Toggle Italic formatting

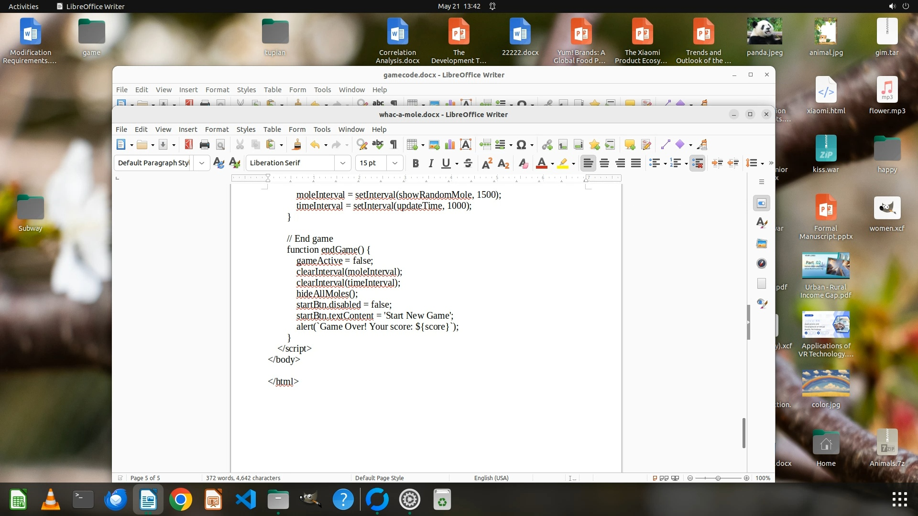click(x=431, y=163)
